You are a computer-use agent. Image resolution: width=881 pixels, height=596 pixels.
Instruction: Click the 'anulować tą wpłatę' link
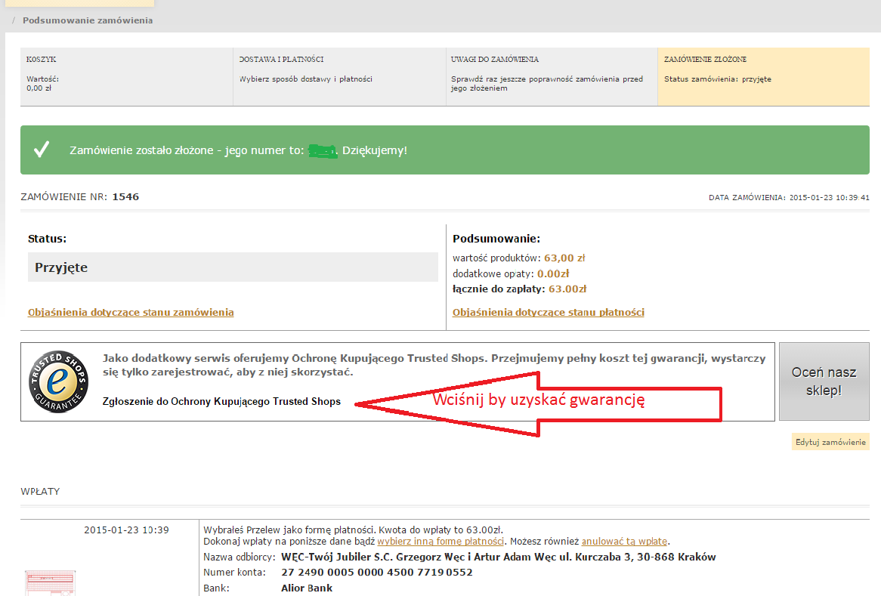tap(624, 542)
